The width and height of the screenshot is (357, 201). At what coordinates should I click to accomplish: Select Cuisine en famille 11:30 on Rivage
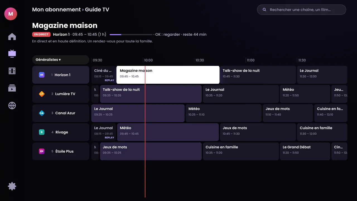click(322, 132)
